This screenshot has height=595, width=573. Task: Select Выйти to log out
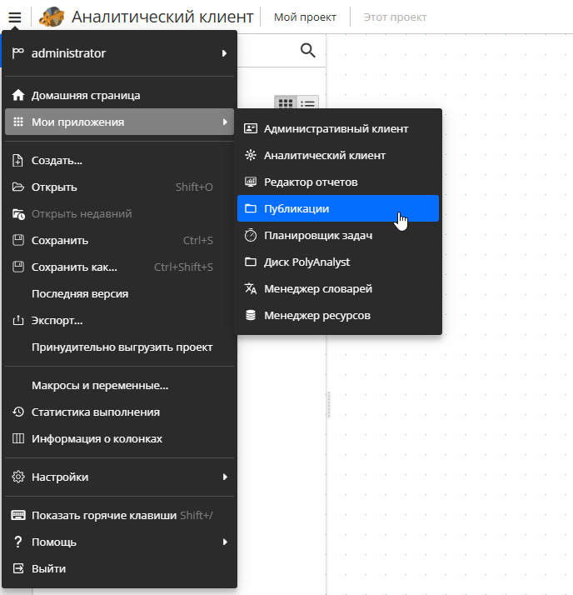click(x=119, y=569)
